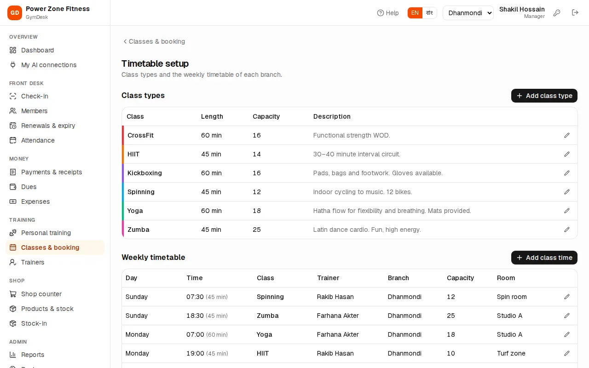
Task: Edit the Yoga class type
Action: [x=567, y=211]
